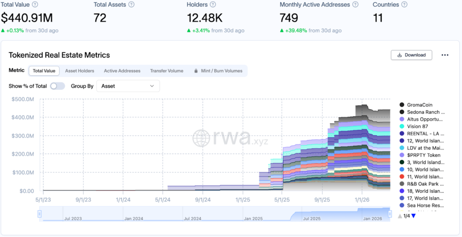Toggle LDV at the Mai... legend entry
This screenshot has width=462, height=237.
tap(422, 148)
